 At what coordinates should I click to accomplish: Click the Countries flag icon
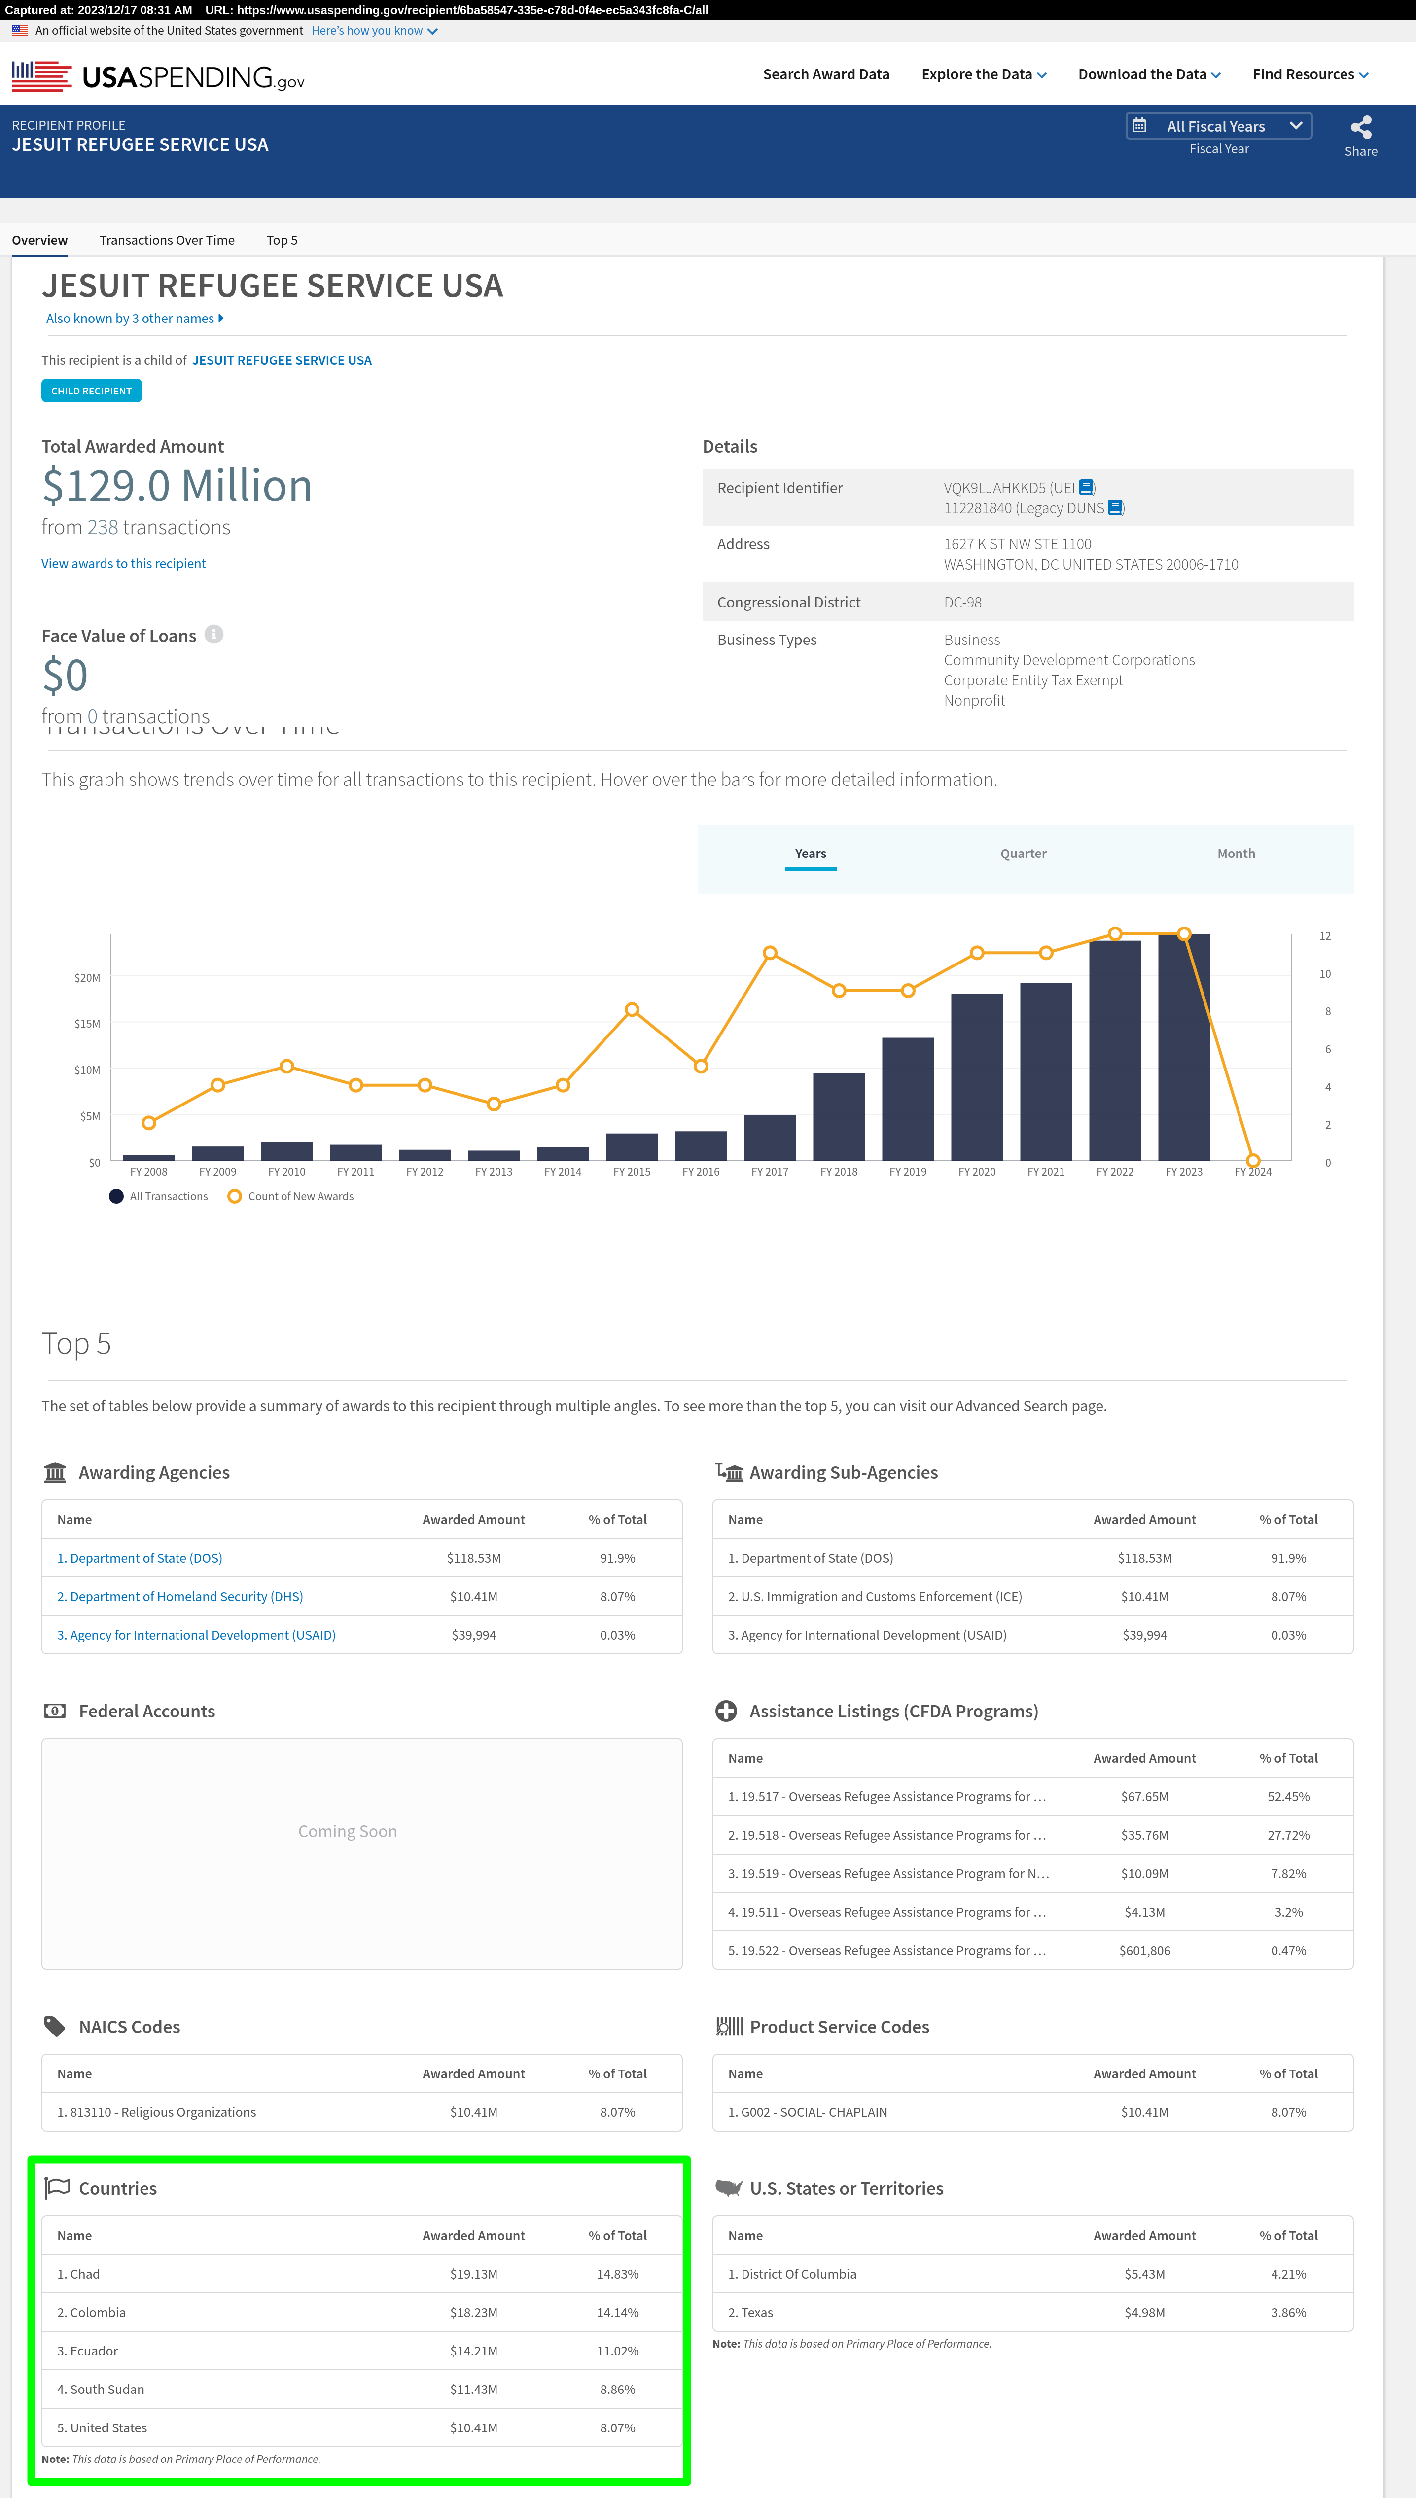[x=57, y=2188]
